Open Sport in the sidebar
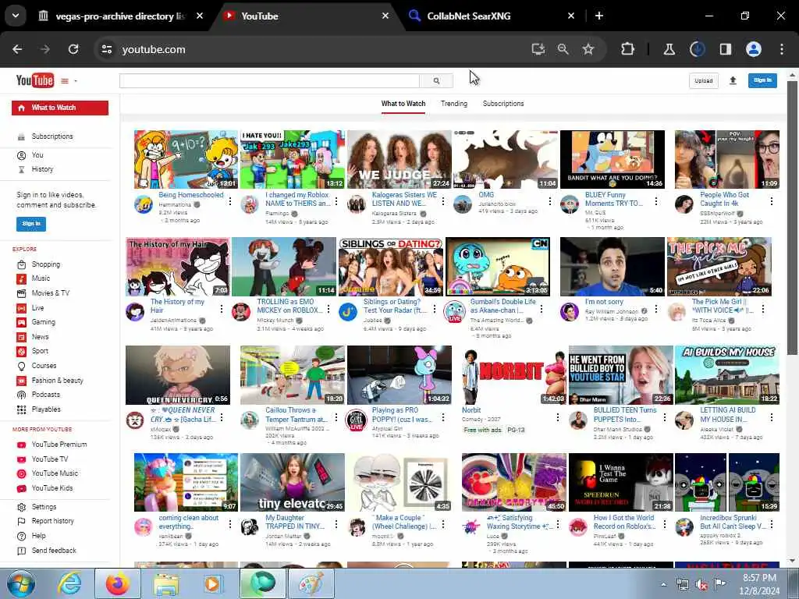This screenshot has height=599, width=799. [40, 351]
